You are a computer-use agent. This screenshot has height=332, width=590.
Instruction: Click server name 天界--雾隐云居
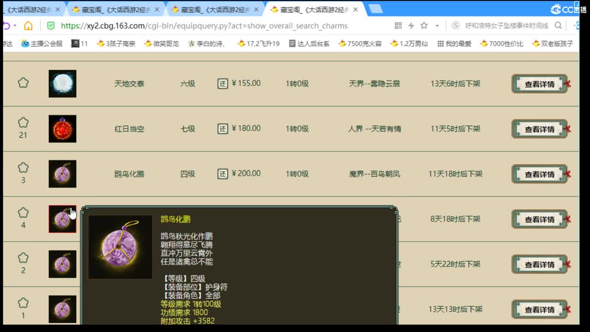(374, 83)
